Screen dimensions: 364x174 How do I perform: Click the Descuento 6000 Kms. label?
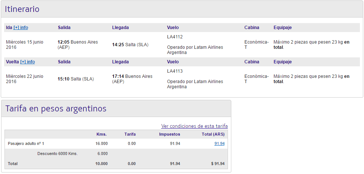(x=58, y=154)
